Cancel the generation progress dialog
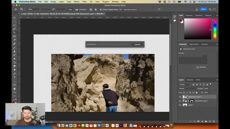 tap(137, 44)
